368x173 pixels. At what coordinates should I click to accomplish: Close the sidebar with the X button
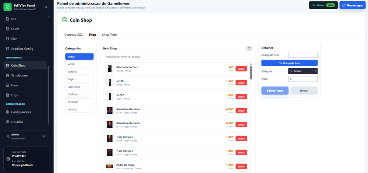click(46, 7)
